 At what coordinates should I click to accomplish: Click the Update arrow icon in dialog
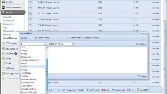(x=139, y=76)
